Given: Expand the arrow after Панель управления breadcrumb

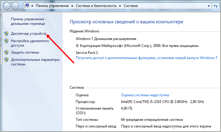Looking at the screenshot, I should coord(72,6).
